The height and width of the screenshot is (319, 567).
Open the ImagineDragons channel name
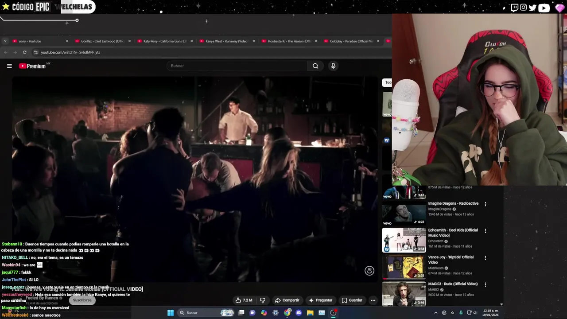tap(439, 209)
